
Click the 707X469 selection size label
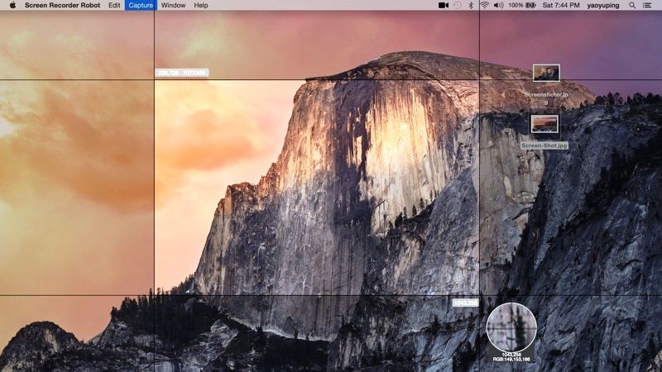coord(194,73)
